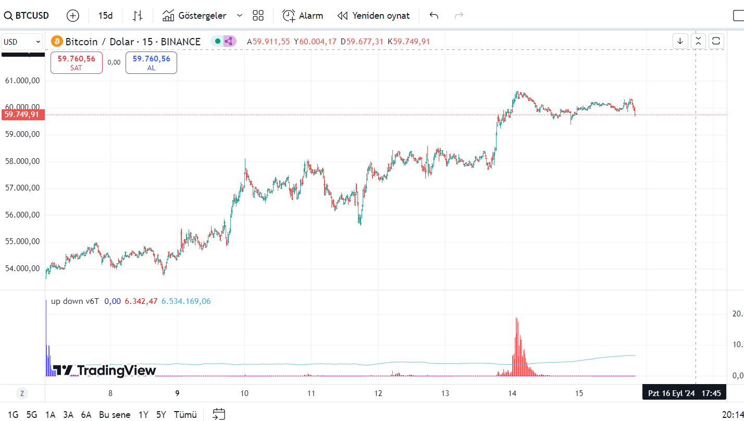
Task: Click the down arrow pane button
Action: click(680, 41)
